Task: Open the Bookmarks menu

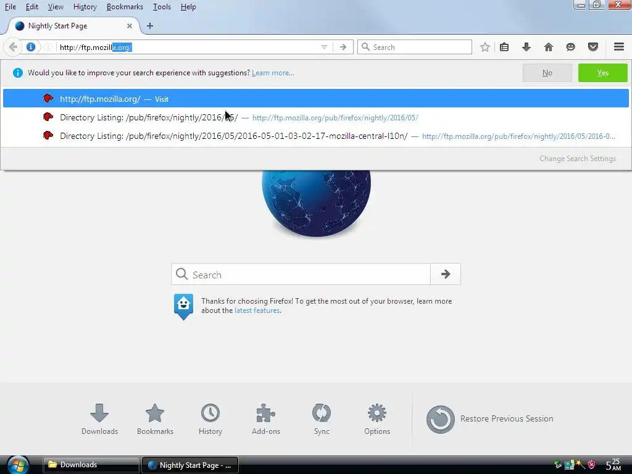Action: click(125, 7)
